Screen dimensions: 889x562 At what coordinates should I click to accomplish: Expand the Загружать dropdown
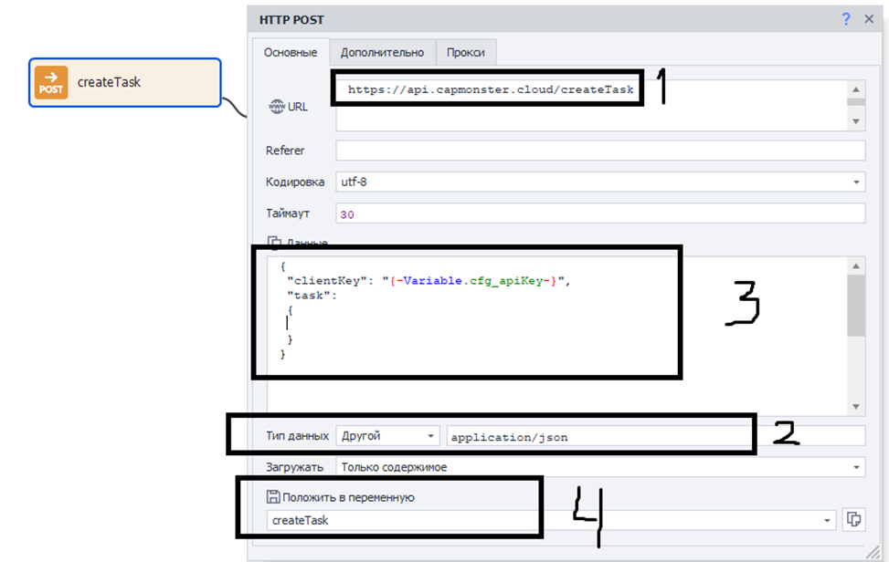pyautogui.click(x=856, y=467)
